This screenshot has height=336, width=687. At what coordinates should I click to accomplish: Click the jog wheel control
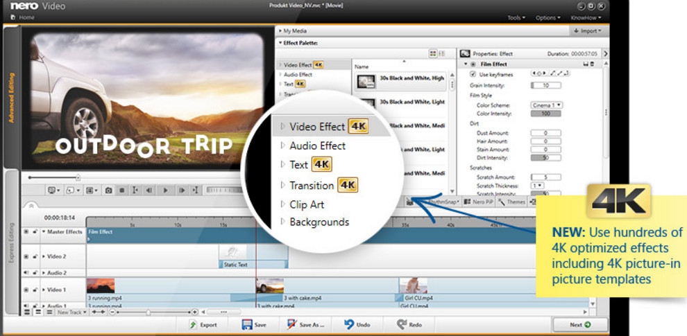pyautogui.click(x=223, y=191)
